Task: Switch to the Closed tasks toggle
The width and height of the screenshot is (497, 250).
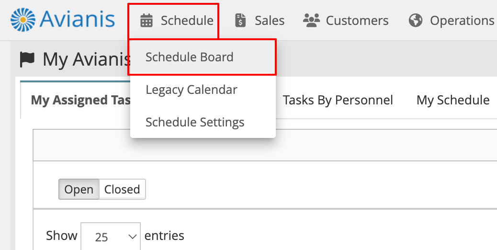Action: click(x=122, y=189)
